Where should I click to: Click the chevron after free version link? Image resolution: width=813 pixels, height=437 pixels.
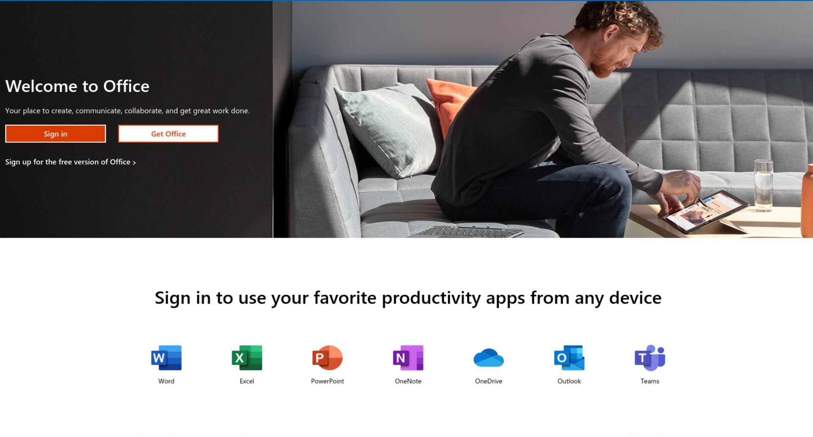click(134, 163)
